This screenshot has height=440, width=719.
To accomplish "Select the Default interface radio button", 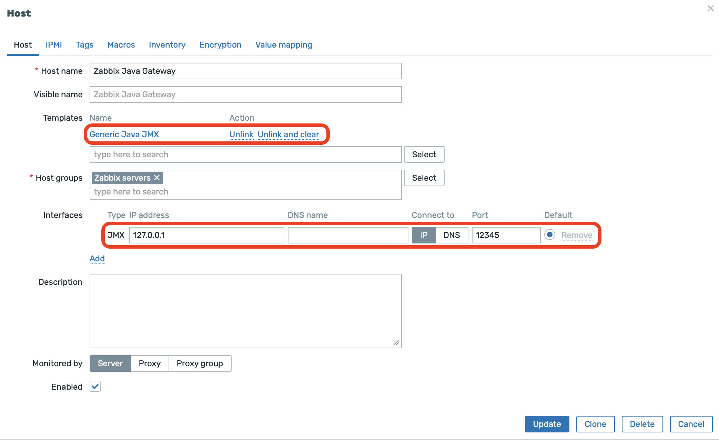I will pos(550,235).
